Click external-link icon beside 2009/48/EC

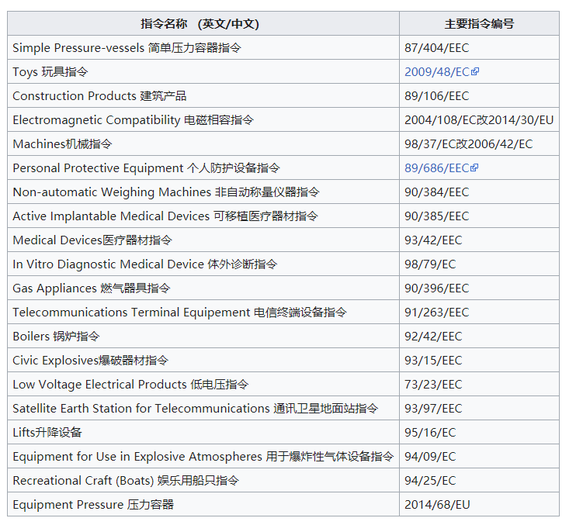pyautogui.click(x=475, y=71)
